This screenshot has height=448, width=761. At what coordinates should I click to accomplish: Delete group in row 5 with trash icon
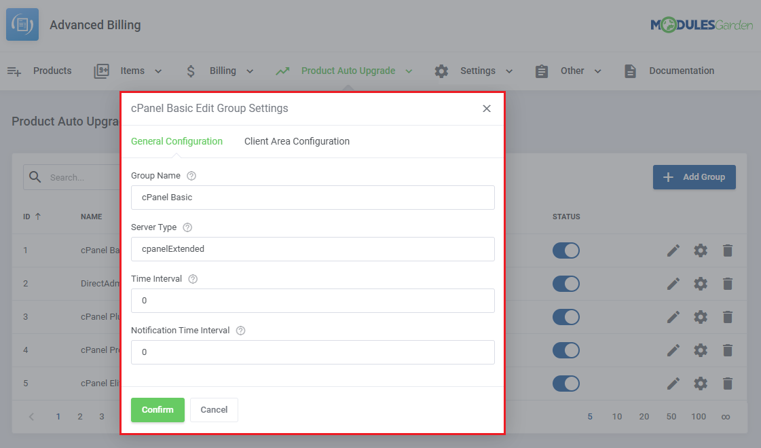coord(728,384)
